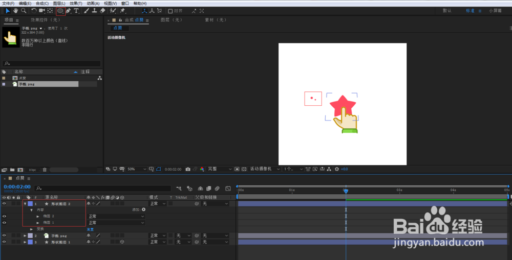Select the Selection arrow tool
The width and height of the screenshot is (512, 260).
pos(8,11)
